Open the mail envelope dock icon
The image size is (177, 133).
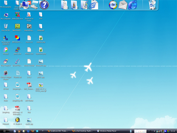tap(123, 5)
